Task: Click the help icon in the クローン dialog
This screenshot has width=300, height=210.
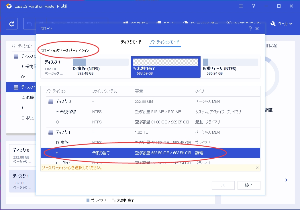Action: pos(250,29)
